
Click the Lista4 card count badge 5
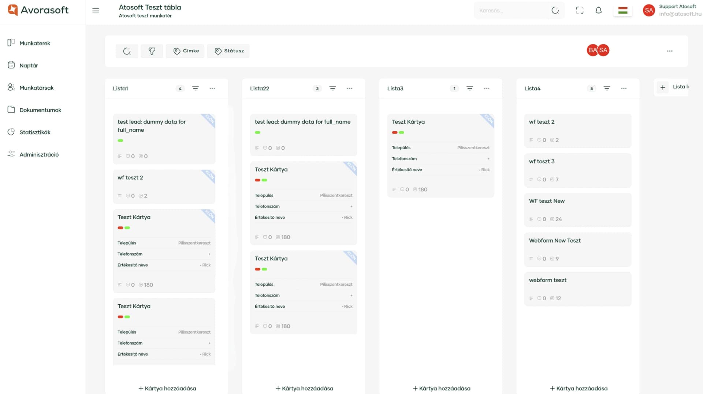[591, 89]
